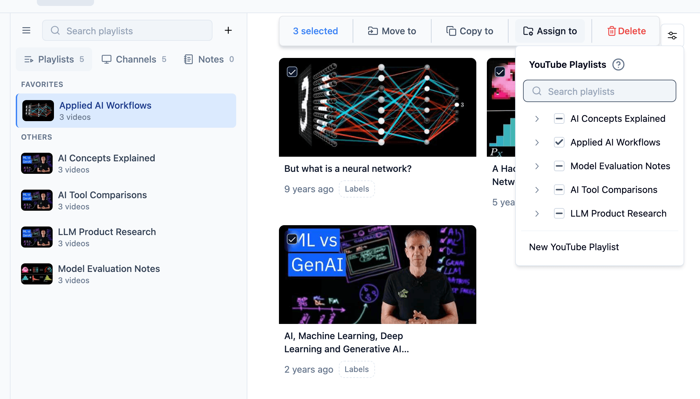Click the Copy to button
The width and height of the screenshot is (700, 399).
pos(470,31)
